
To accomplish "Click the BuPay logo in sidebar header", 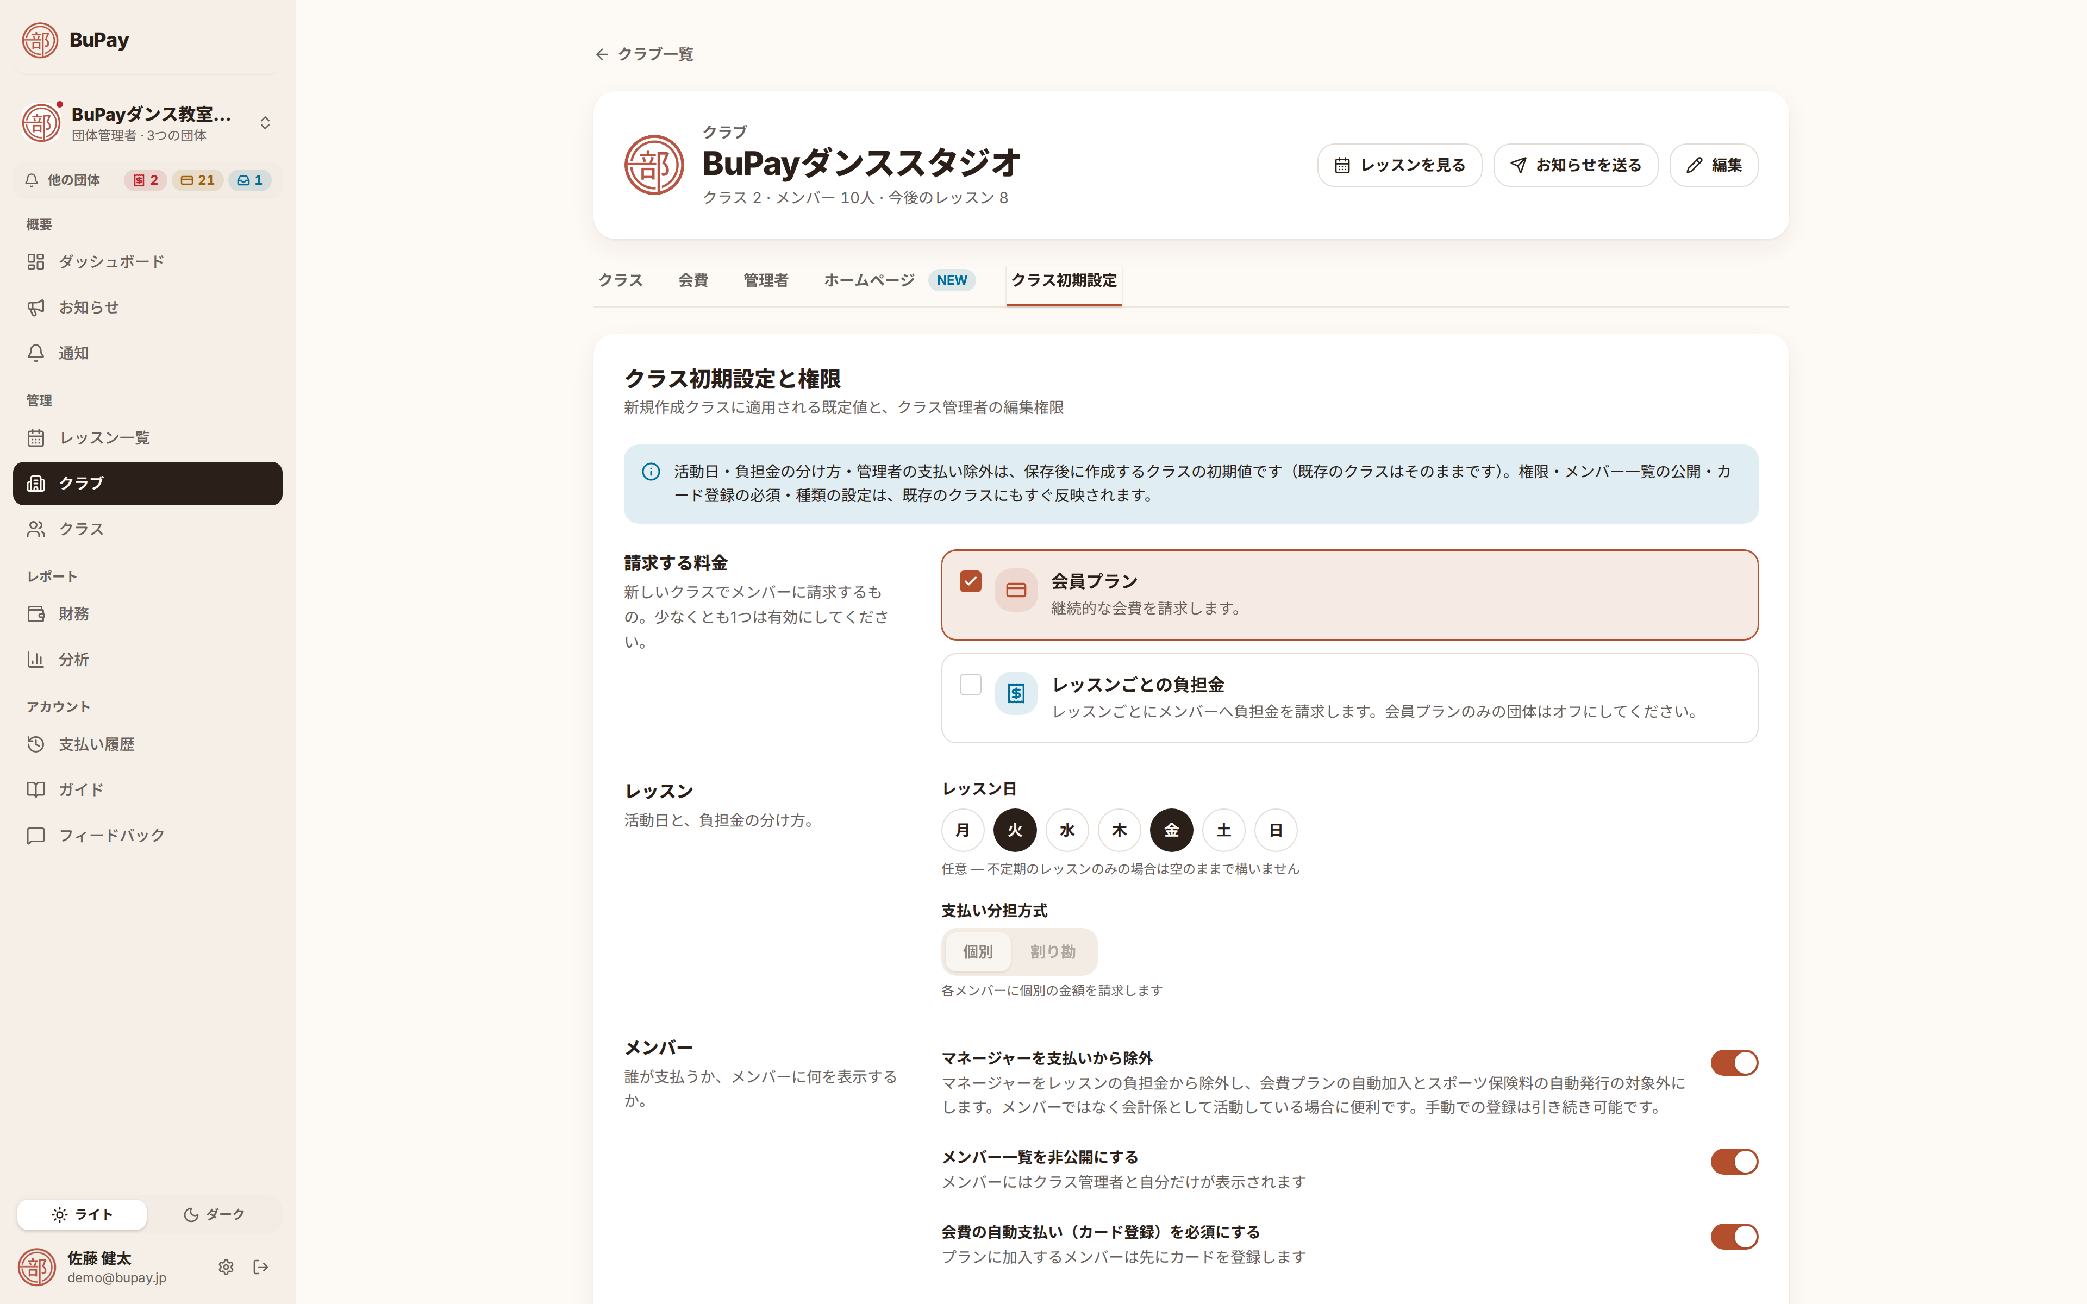I will (40, 40).
